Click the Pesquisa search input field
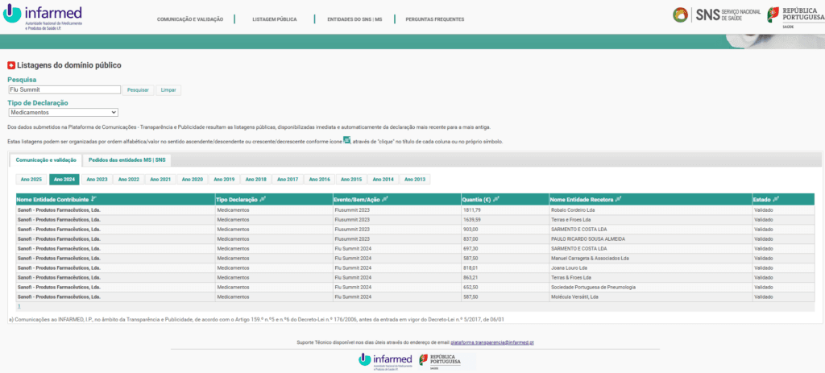The image size is (825, 373). (64, 90)
